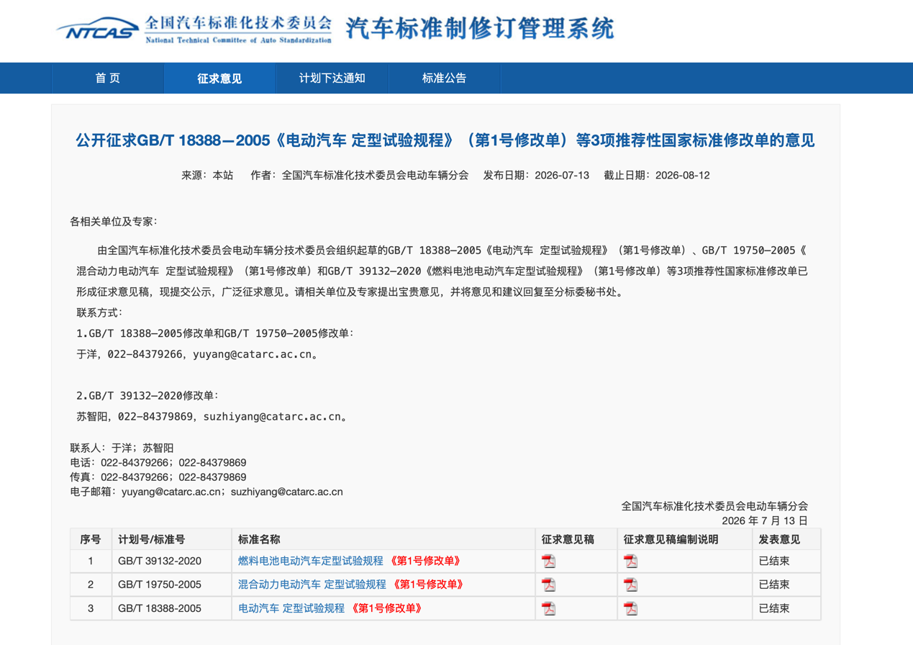Image resolution: width=913 pixels, height=645 pixels.
Task: Open explanation PDF for GB/T 19750-2005
Action: pos(631,585)
